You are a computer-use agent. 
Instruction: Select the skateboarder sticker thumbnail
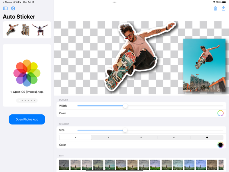(12, 30)
